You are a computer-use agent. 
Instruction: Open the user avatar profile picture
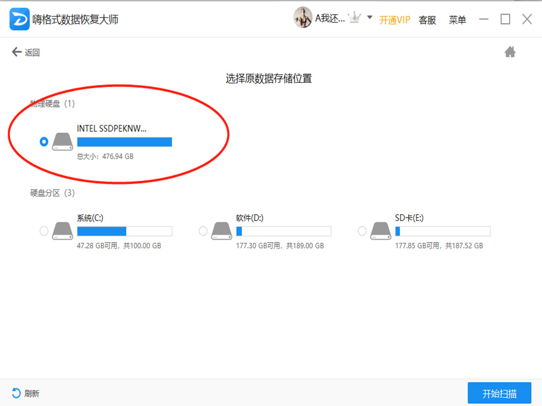coord(303,18)
